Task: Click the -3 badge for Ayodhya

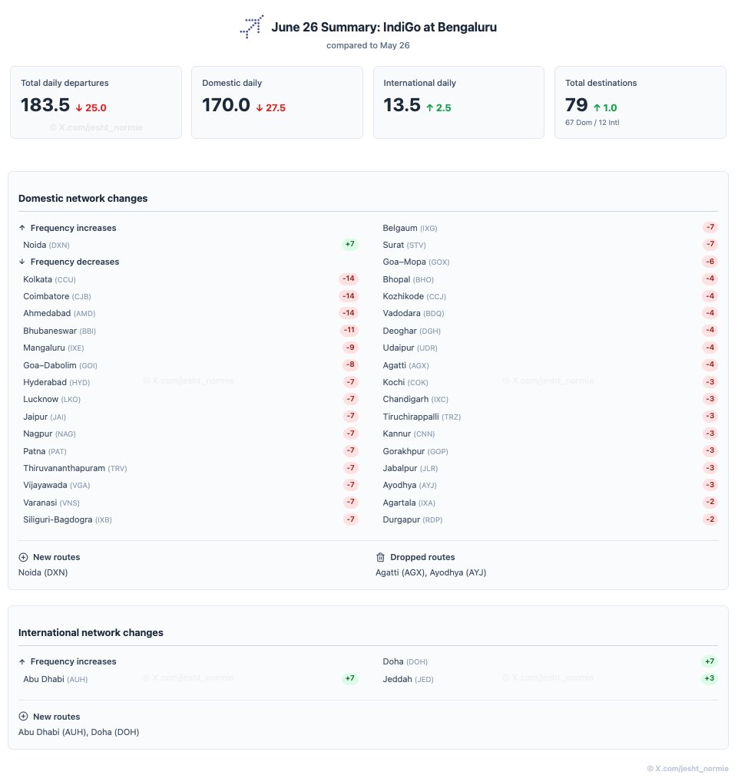Action: (x=710, y=485)
